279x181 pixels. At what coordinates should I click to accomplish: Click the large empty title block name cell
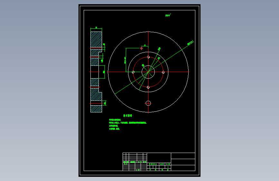click(x=159, y=158)
